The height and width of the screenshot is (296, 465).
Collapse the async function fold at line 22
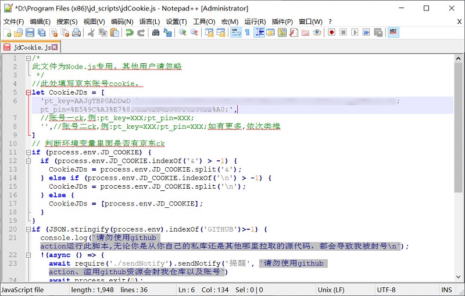28,255
